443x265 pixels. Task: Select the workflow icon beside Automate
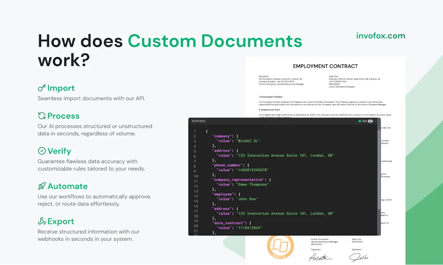point(42,186)
